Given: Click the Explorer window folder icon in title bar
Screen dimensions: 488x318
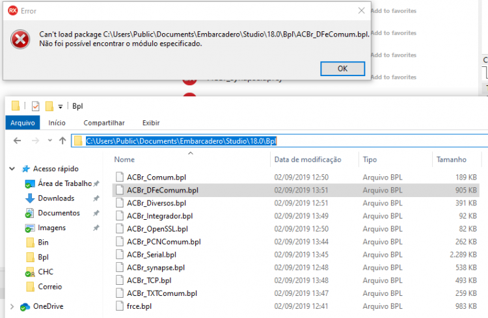Looking at the screenshot, I should click(x=15, y=106).
